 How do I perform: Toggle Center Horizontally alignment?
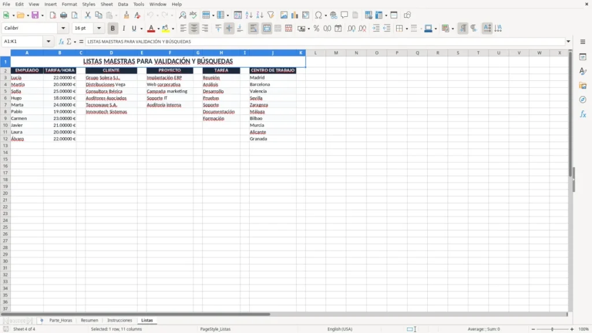point(194,28)
